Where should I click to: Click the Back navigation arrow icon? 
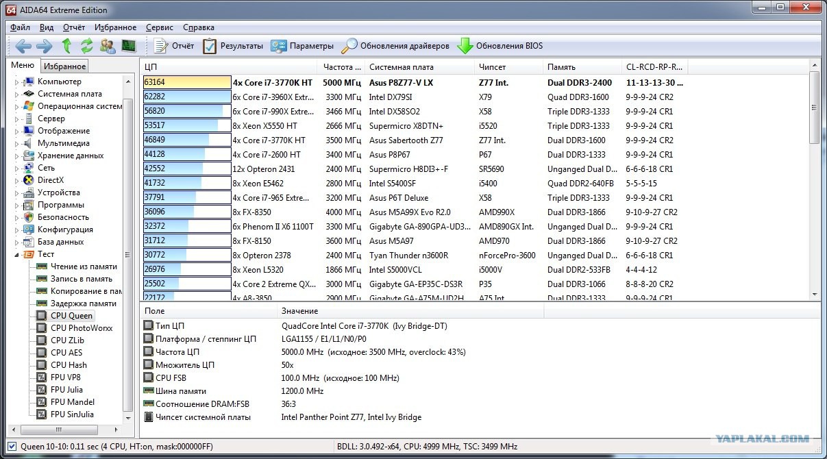click(23, 46)
